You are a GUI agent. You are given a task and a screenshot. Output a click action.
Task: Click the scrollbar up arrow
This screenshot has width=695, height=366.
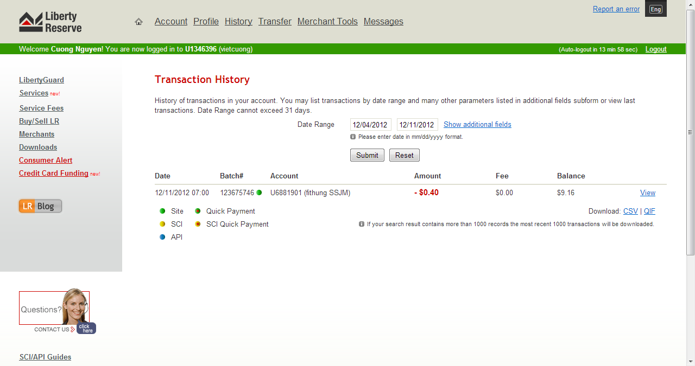[691, 4]
